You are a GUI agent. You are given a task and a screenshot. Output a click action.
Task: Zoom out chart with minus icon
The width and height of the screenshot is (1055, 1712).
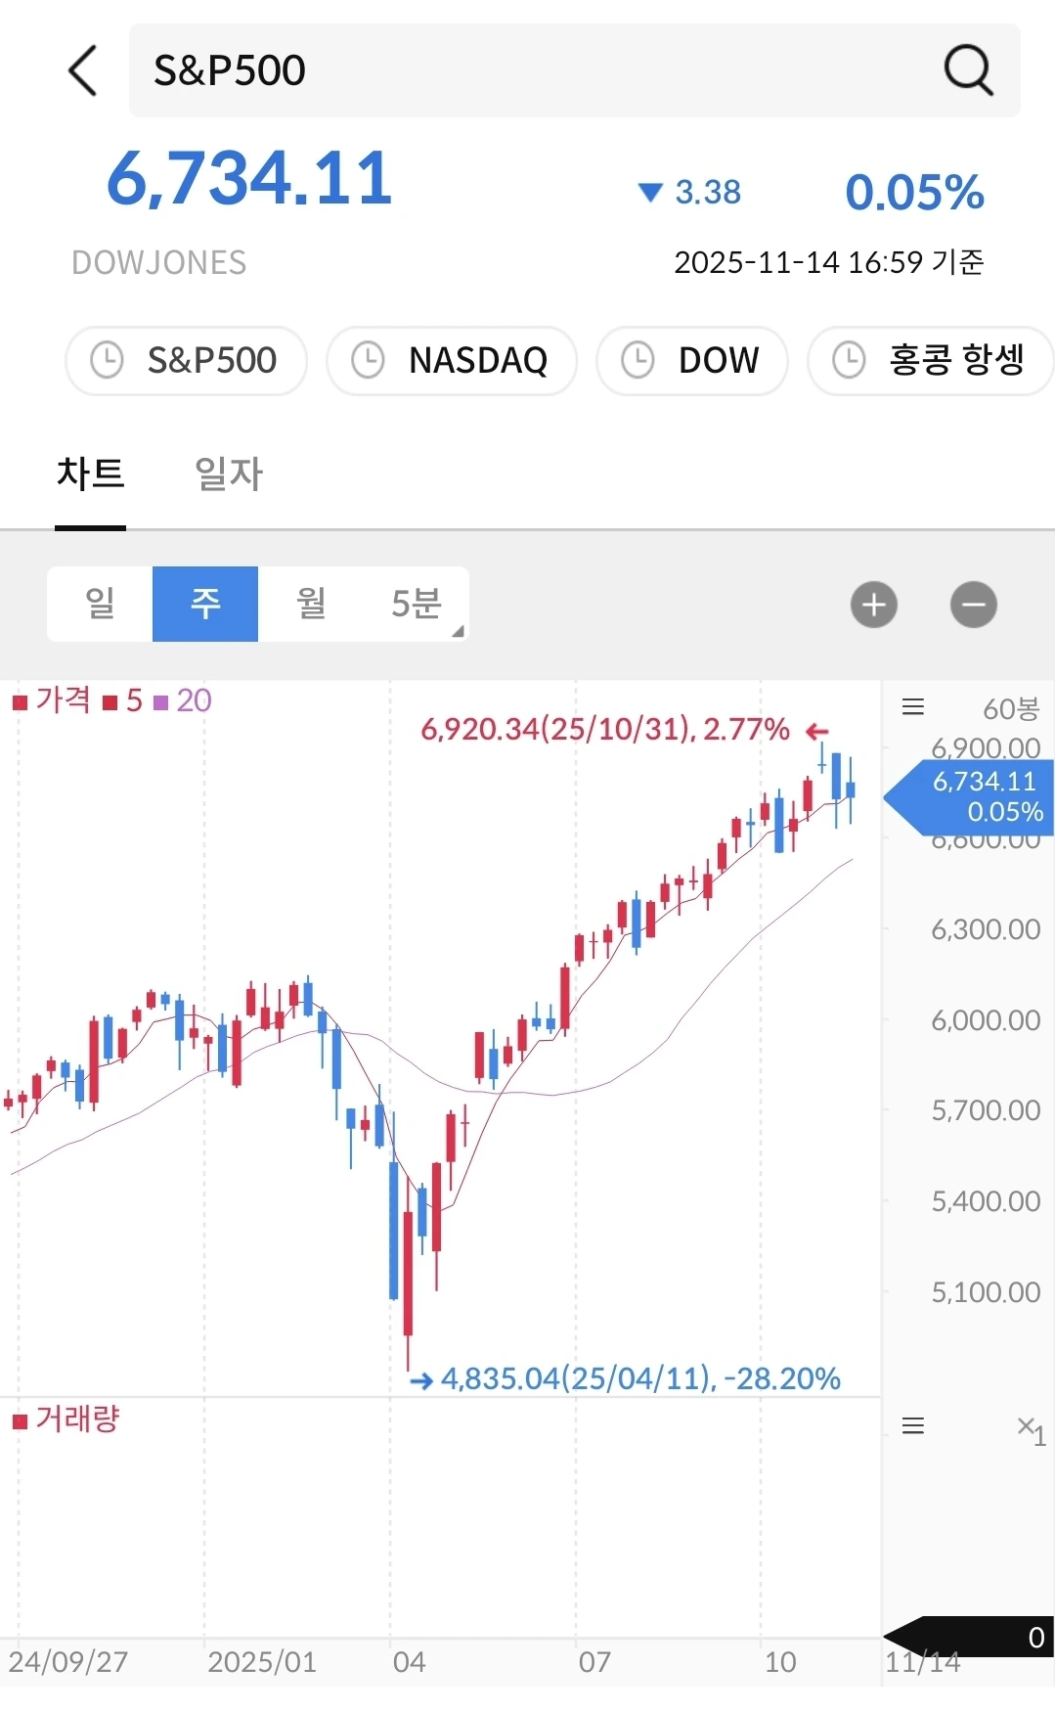click(x=974, y=605)
